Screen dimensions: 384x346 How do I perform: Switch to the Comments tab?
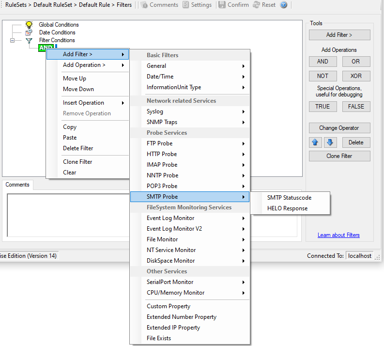click(x=17, y=185)
